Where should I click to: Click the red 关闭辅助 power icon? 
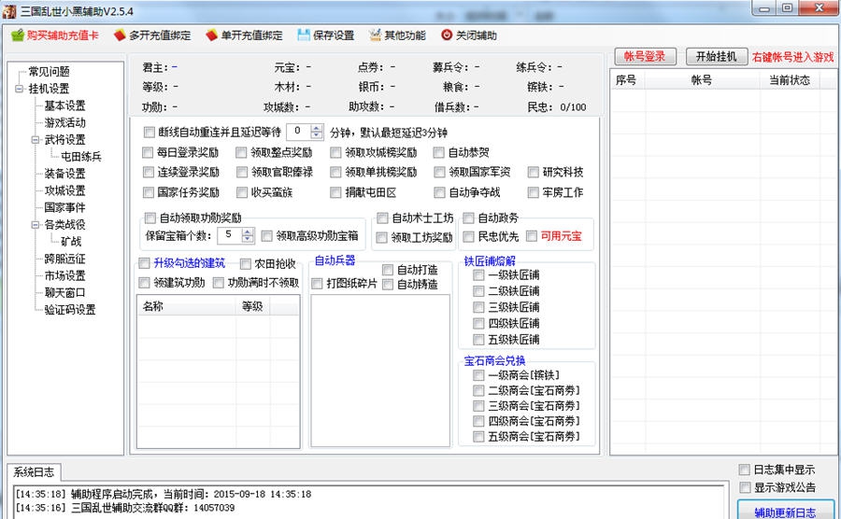click(x=447, y=35)
